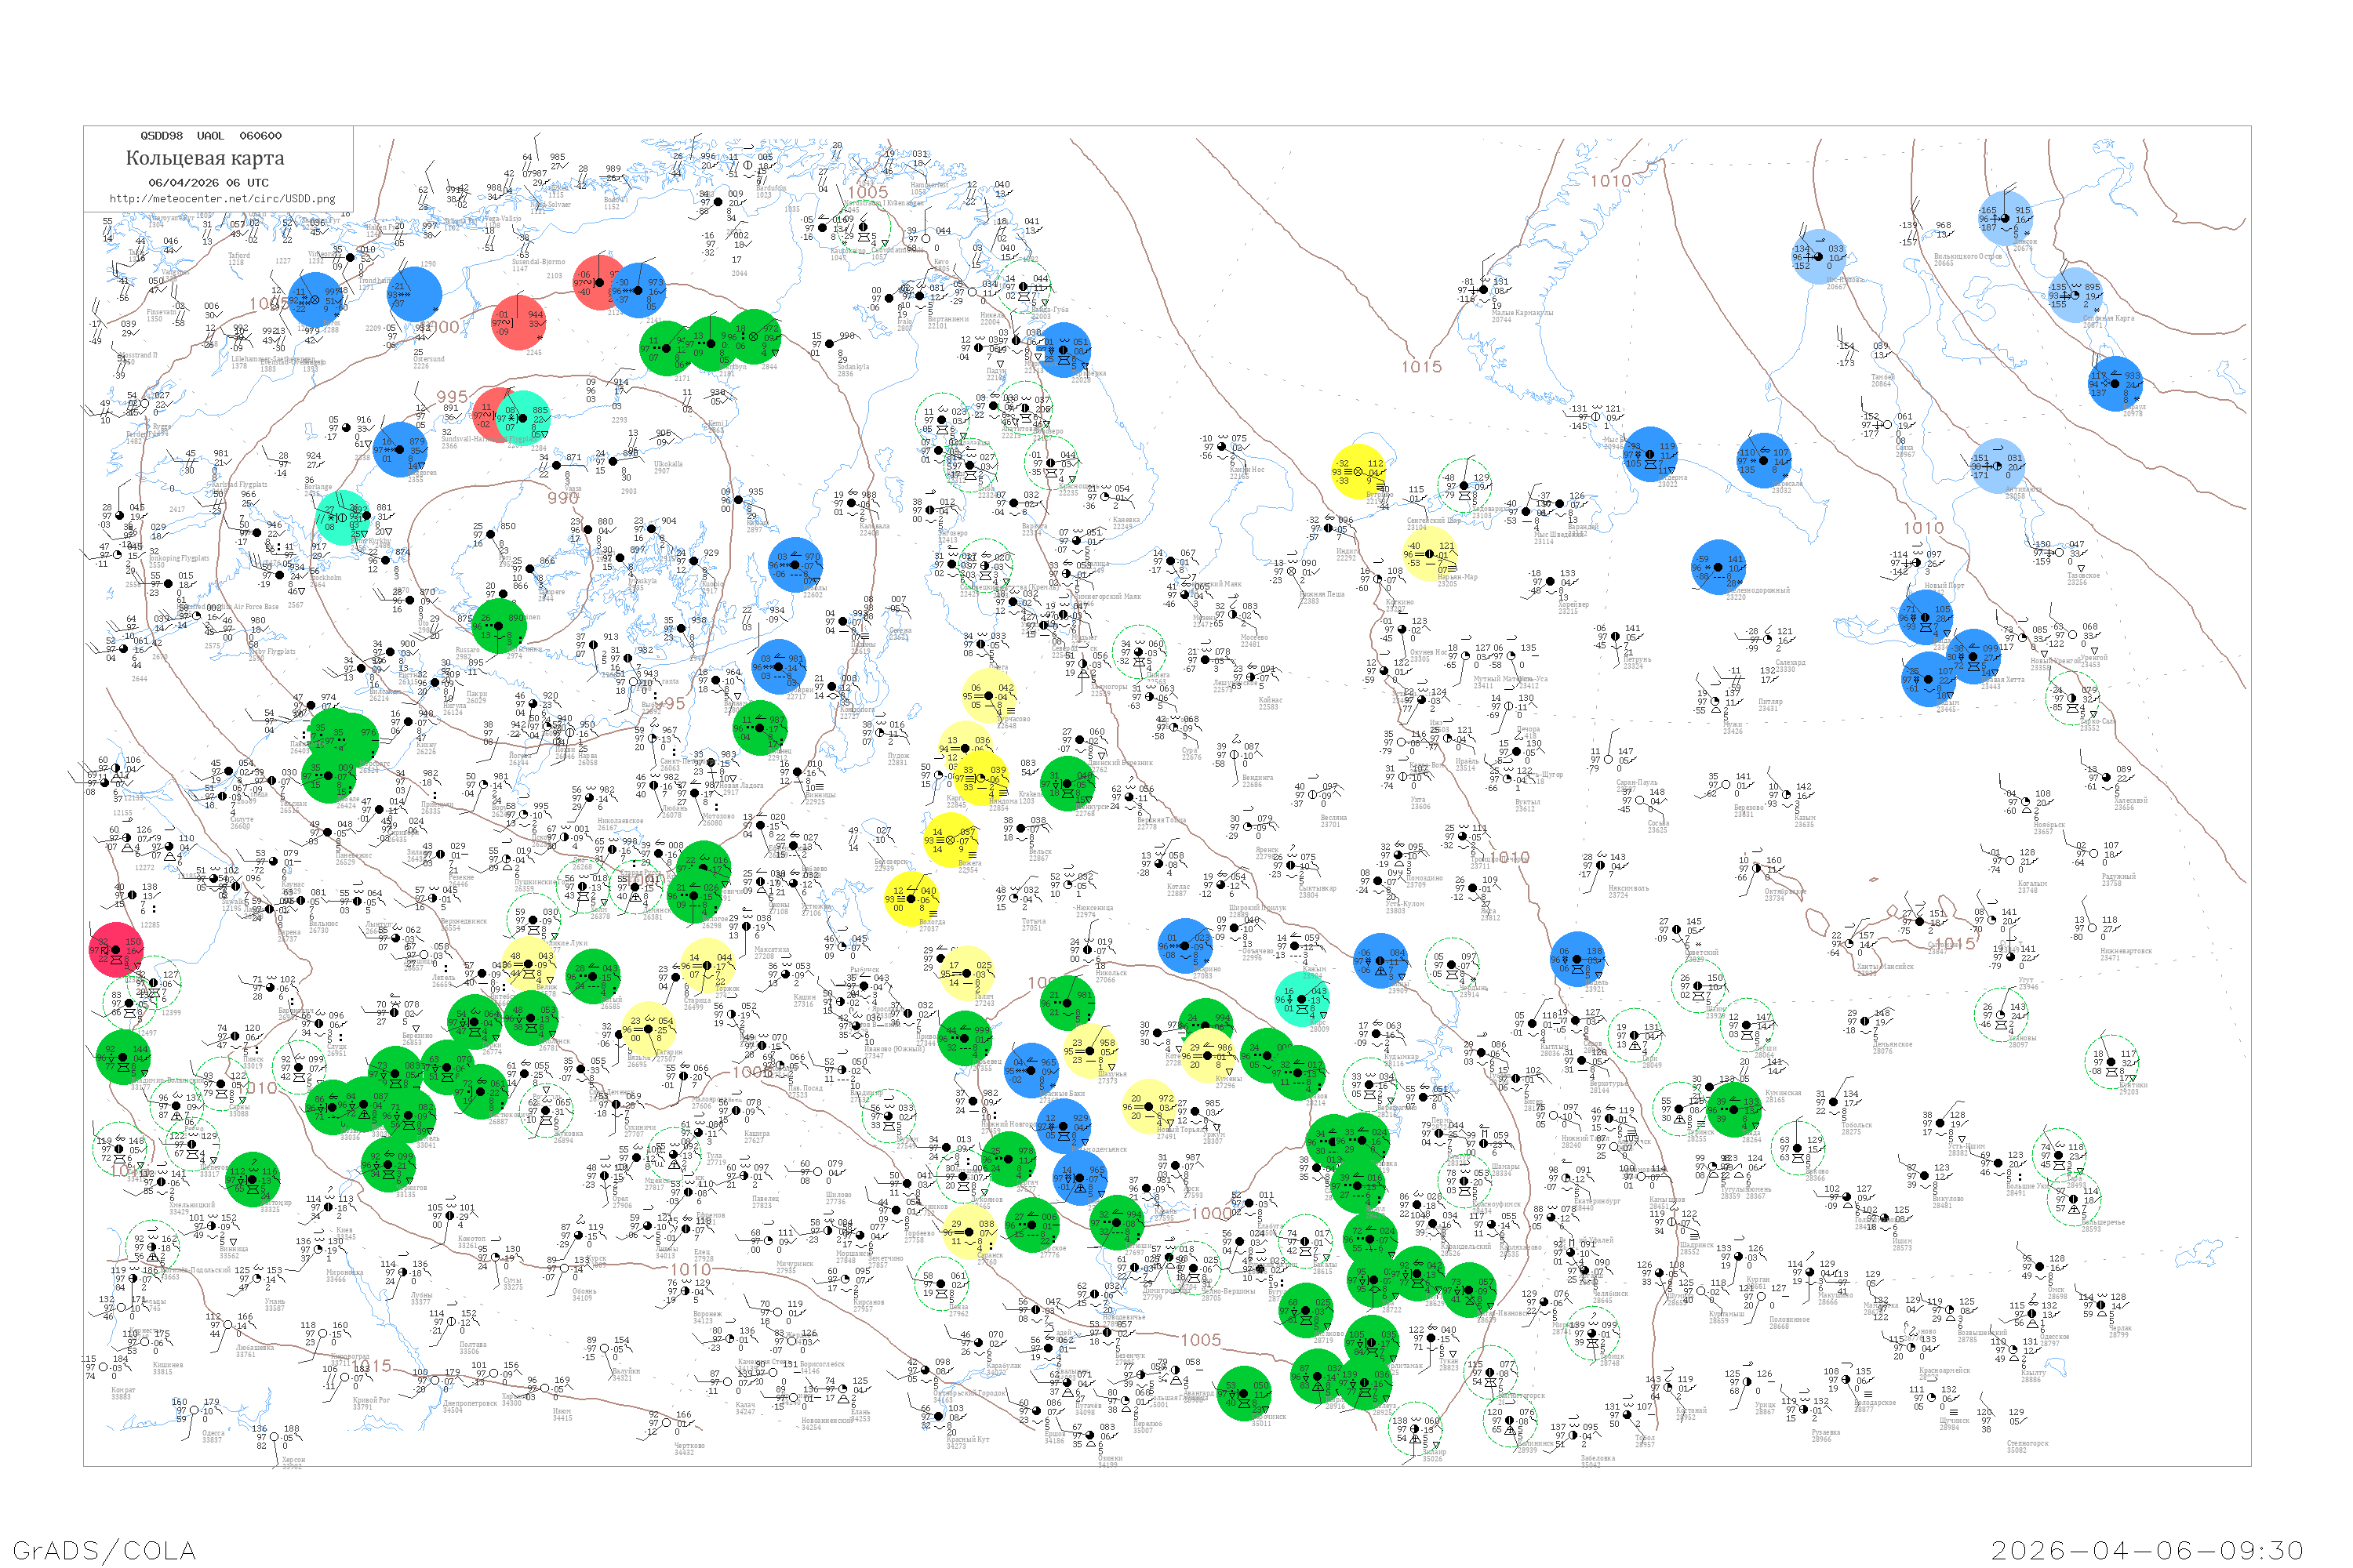Click the 2026-04-06-09:30 timestamp label
The width and height of the screenshot is (2353, 1568).
coord(2147,1550)
